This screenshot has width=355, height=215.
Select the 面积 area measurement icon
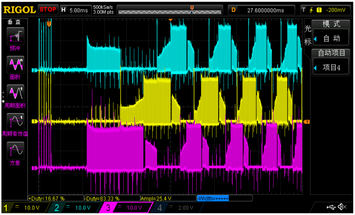(x=16, y=65)
